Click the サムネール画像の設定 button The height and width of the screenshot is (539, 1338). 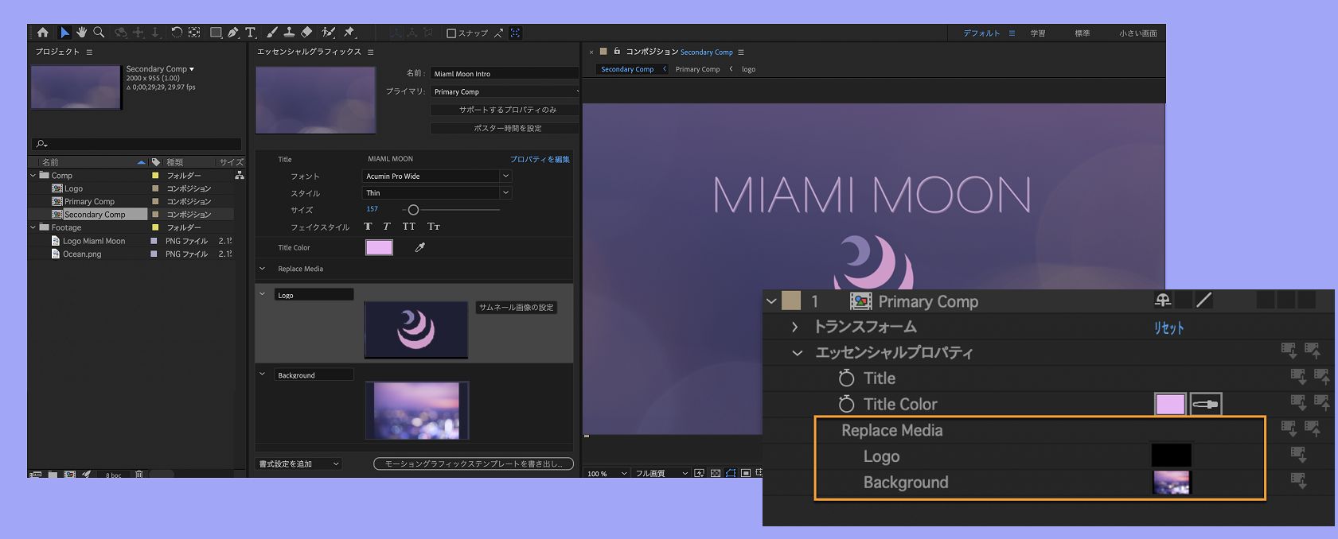[517, 308]
